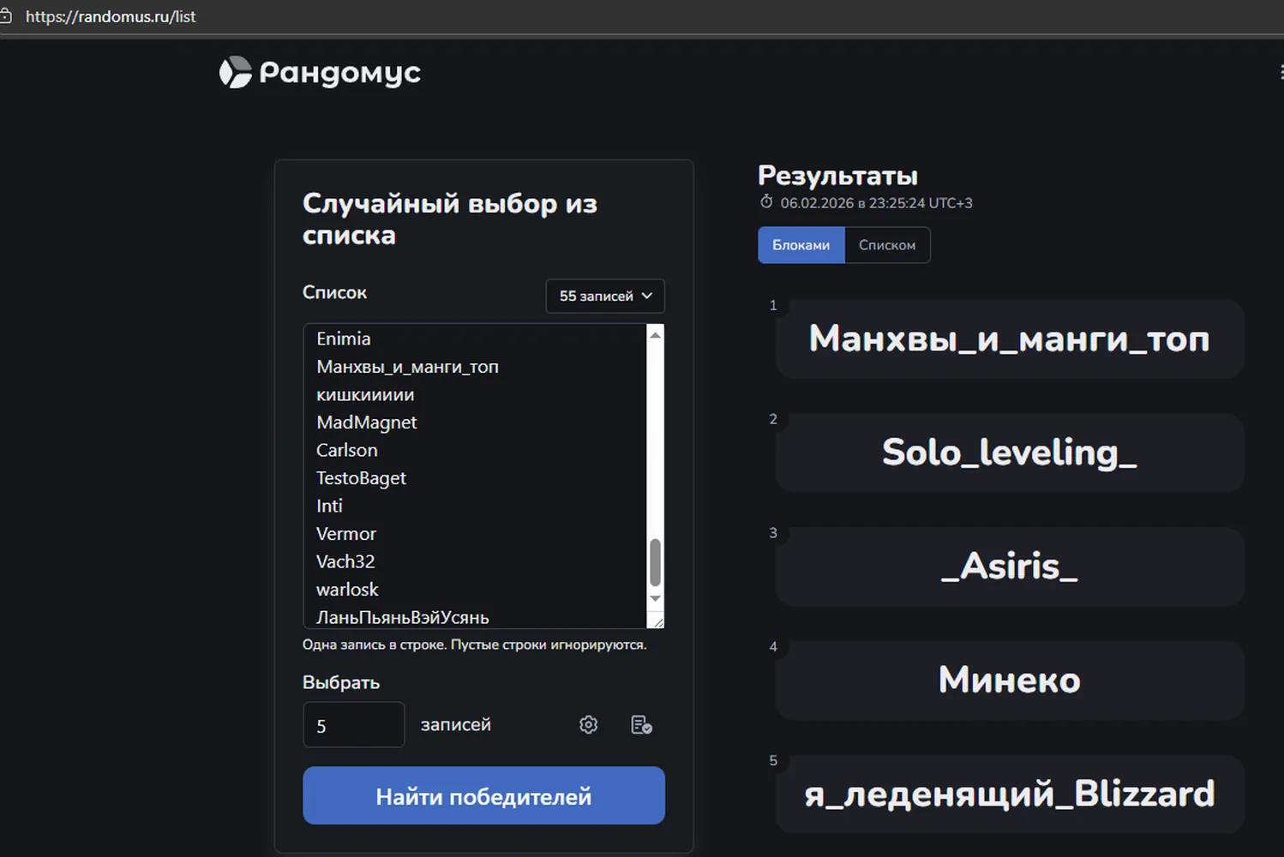The height and width of the screenshot is (857, 1284).
Task: Click the Carlson entry in list
Action: pos(347,450)
